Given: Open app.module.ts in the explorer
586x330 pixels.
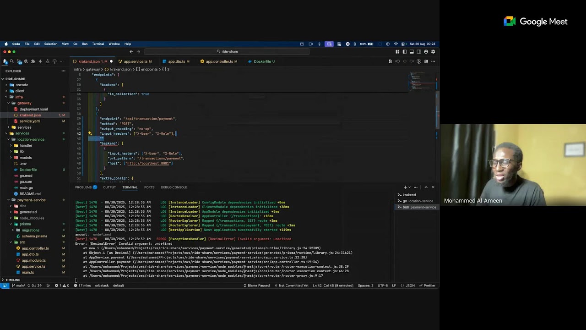Looking at the screenshot, I should pyautogui.click(x=34, y=260).
